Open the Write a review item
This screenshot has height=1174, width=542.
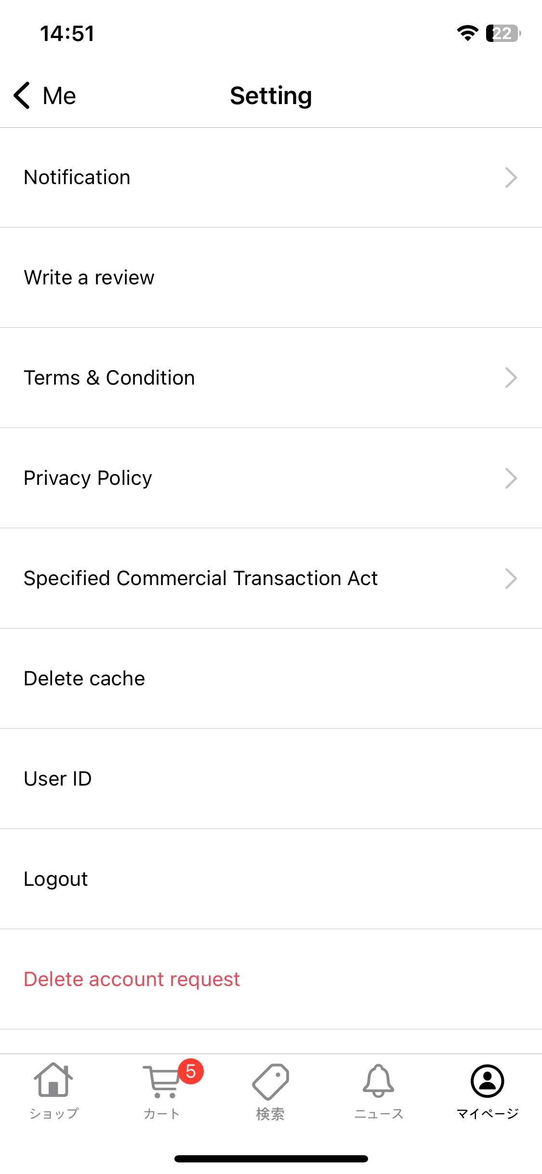point(271,278)
